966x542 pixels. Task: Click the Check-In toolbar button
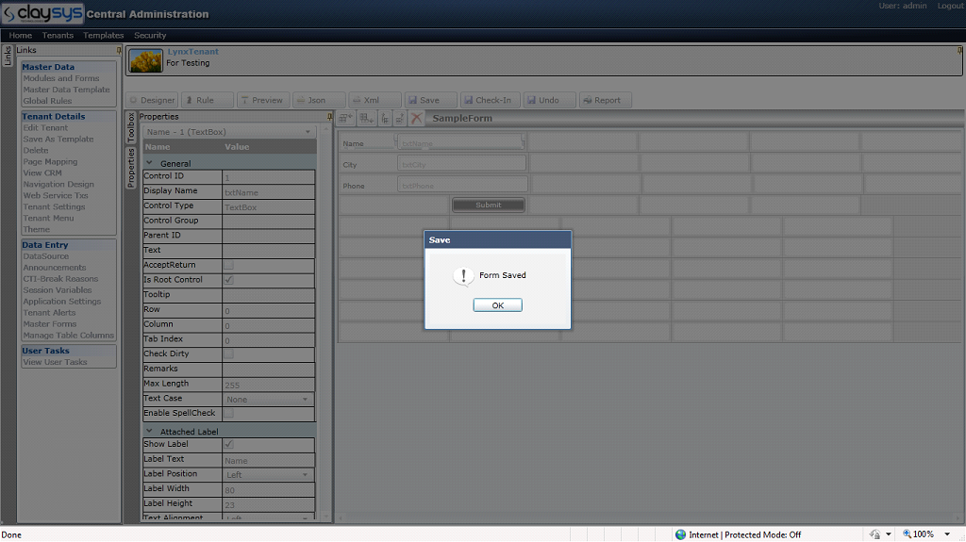tap(491, 100)
